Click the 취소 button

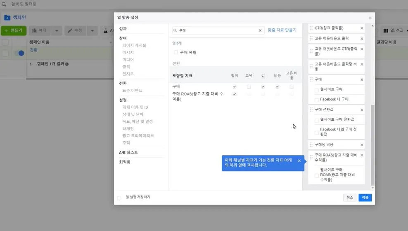coord(350,198)
